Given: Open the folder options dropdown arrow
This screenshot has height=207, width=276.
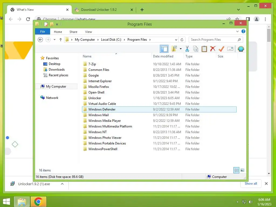Looking at the screenshot, I should point(181,49).
